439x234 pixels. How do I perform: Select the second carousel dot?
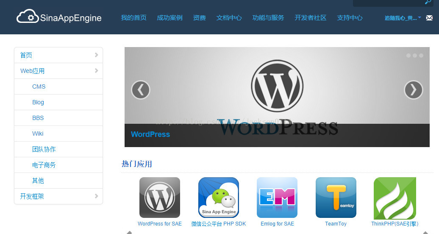click(x=415, y=56)
